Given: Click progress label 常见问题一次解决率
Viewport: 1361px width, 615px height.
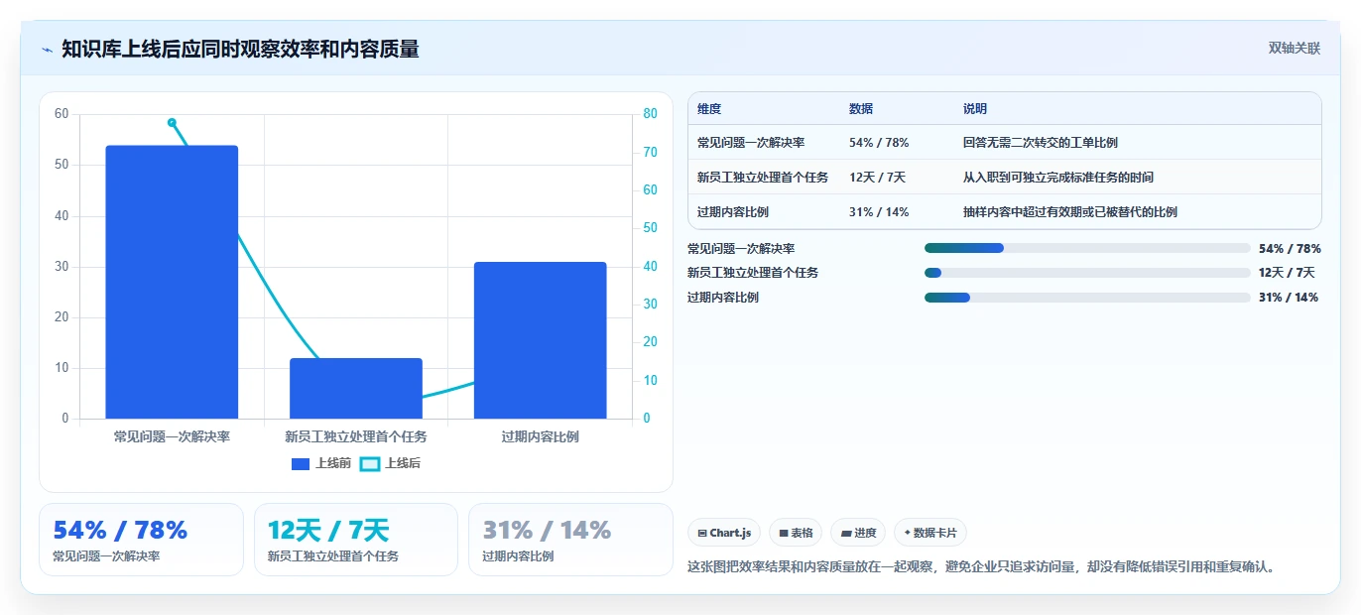Looking at the screenshot, I should pyautogui.click(x=741, y=248).
